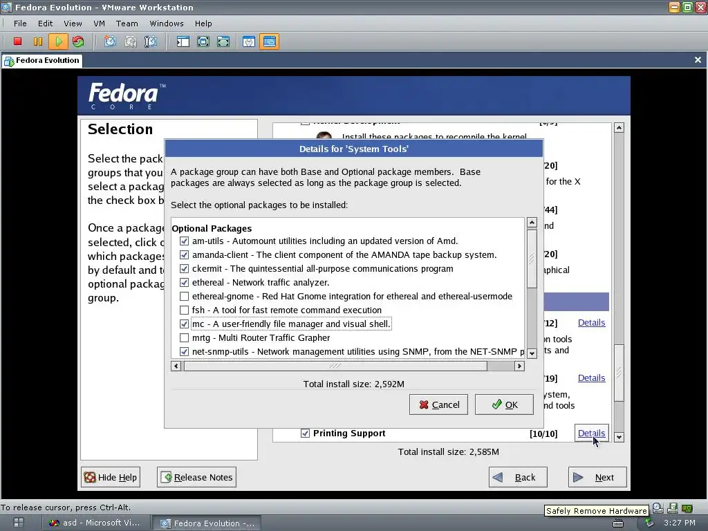
Task: Click the Revert to Snapshot icon
Action: [x=131, y=41]
